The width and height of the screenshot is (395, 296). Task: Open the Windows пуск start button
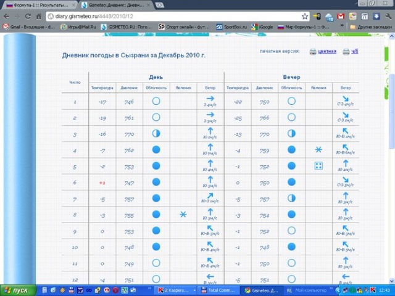[17, 290]
